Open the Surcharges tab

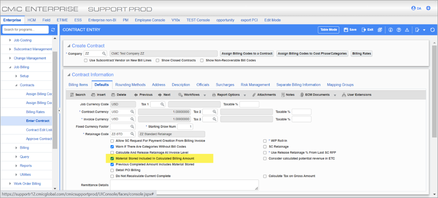coord(225,85)
